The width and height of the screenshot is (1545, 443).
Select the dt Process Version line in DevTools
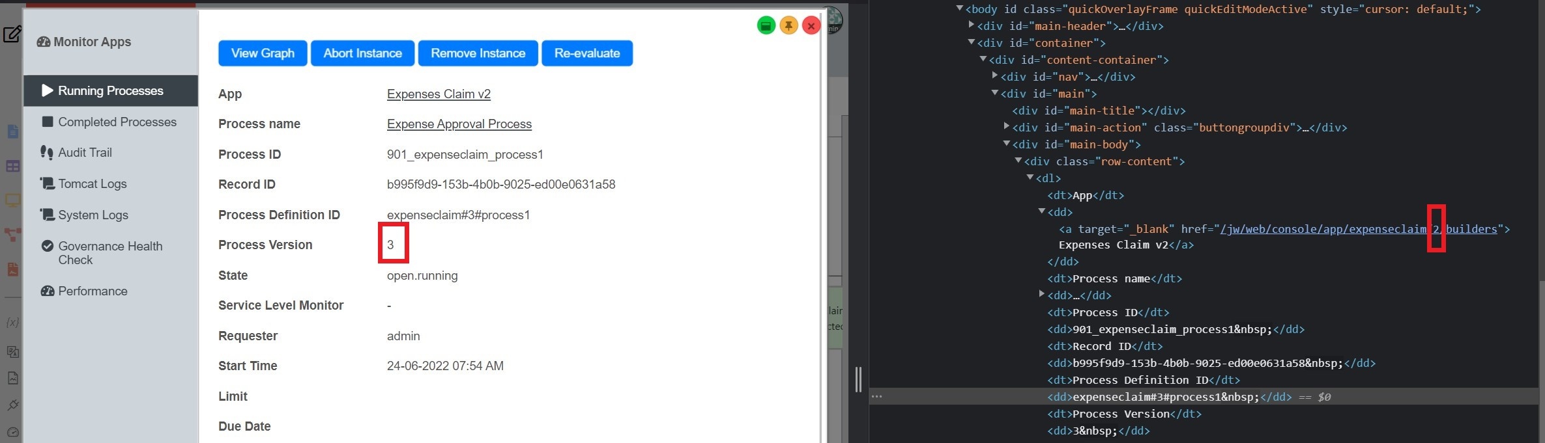[x=1124, y=414]
